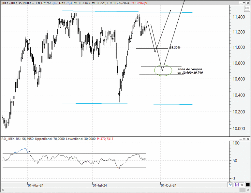Click the '01-Oct-24' date marker
The image size is (251, 193).
pos(169,186)
